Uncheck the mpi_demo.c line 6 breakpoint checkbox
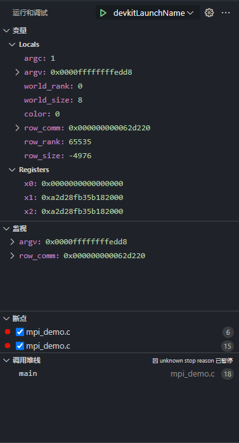Screen dimensions: 239x443 [20, 332]
